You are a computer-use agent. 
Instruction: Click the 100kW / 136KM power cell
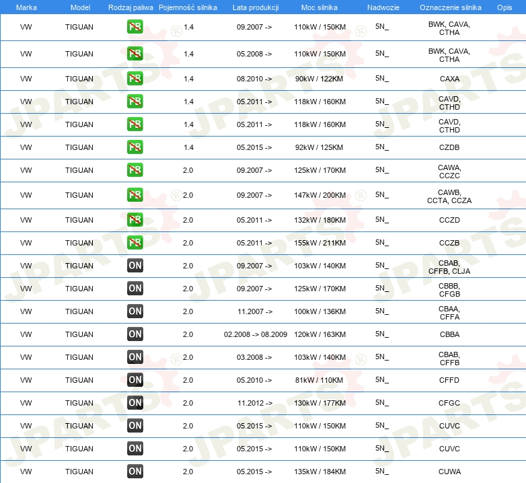tap(320, 311)
